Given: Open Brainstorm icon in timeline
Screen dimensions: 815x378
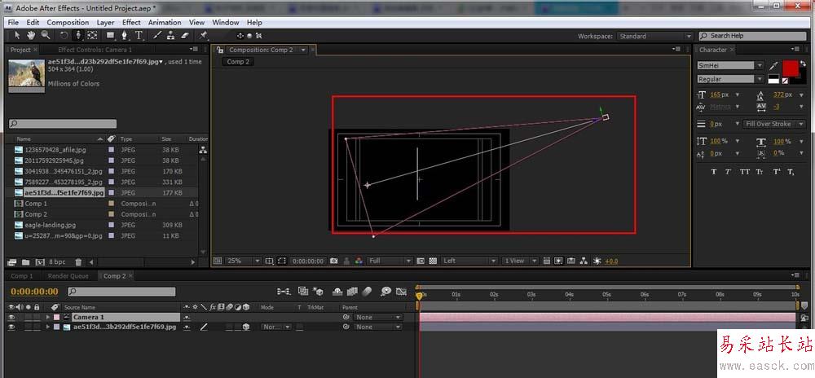Looking at the screenshot, I should click(385, 292).
